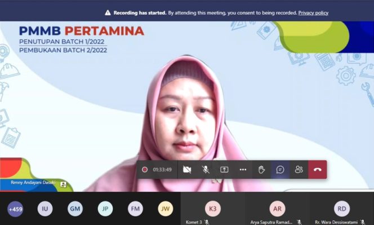Select the JP participant avatar
Screen dimensions: 374x225
(x=105, y=209)
